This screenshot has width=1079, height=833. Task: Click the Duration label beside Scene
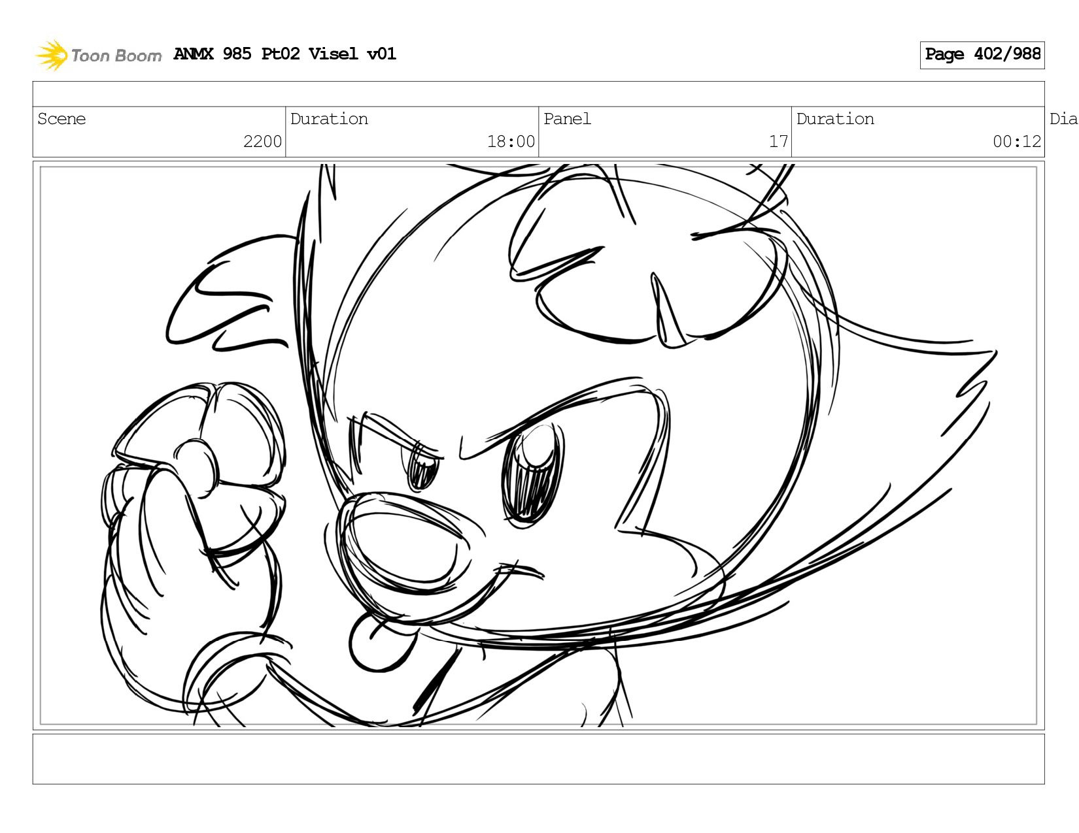click(x=329, y=119)
